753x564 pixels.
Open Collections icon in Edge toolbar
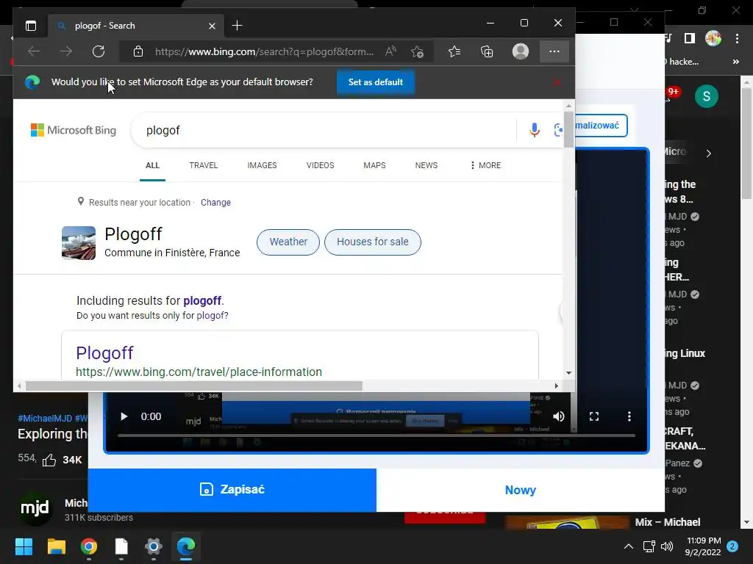(x=487, y=51)
